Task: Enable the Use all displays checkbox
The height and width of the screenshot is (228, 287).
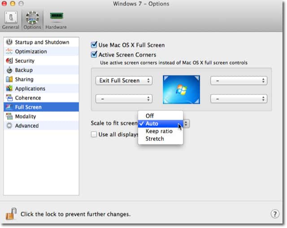Action: click(94, 134)
